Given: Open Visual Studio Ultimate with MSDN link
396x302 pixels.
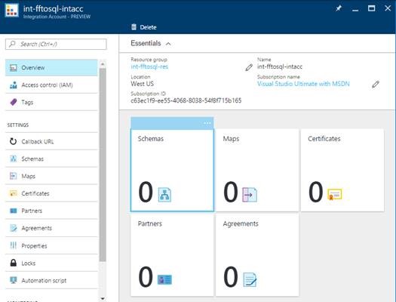Looking at the screenshot, I should click(303, 84).
